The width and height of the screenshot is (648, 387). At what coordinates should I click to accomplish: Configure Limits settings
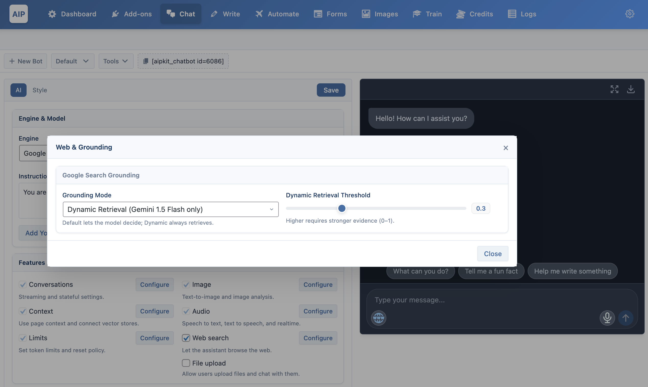155,338
